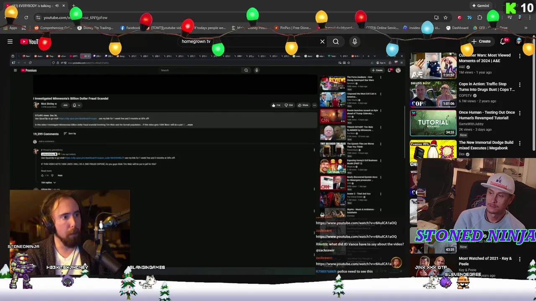Click Sign in in the inner browser
This screenshot has width=536, height=301.
tap(380, 63)
